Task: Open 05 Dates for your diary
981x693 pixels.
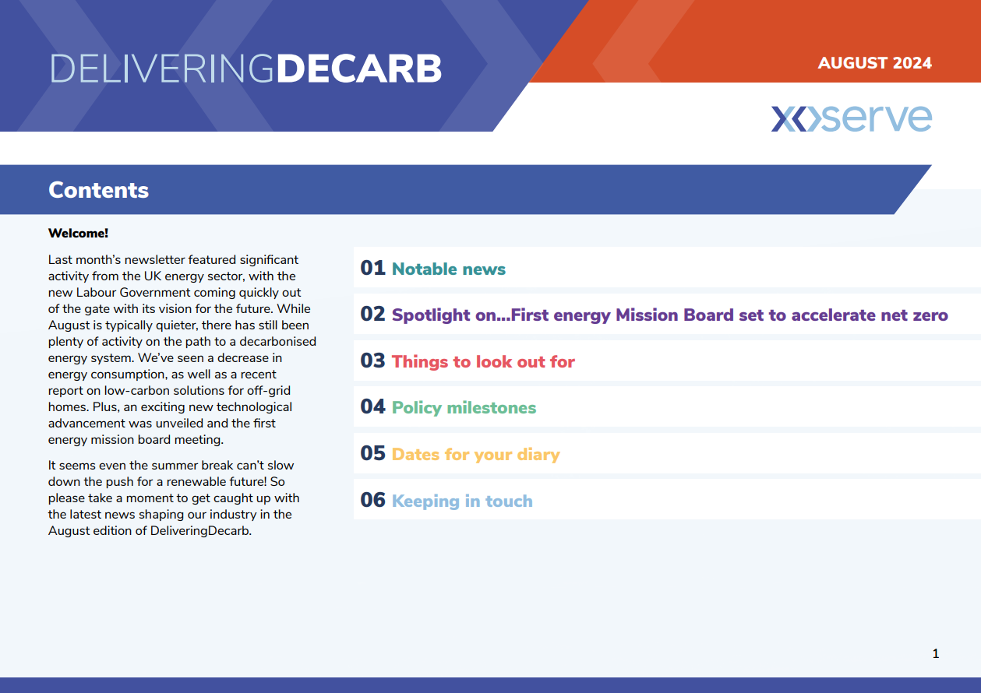Action: coord(667,453)
